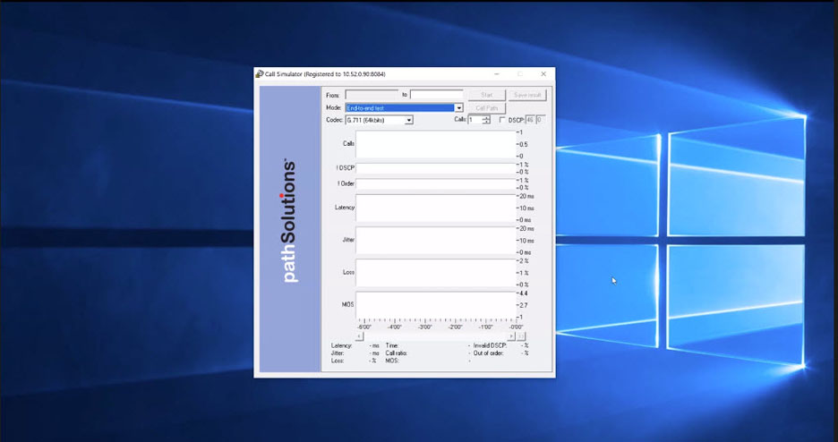The image size is (838, 442).
Task: Click the Call Path button
Action: click(486, 107)
